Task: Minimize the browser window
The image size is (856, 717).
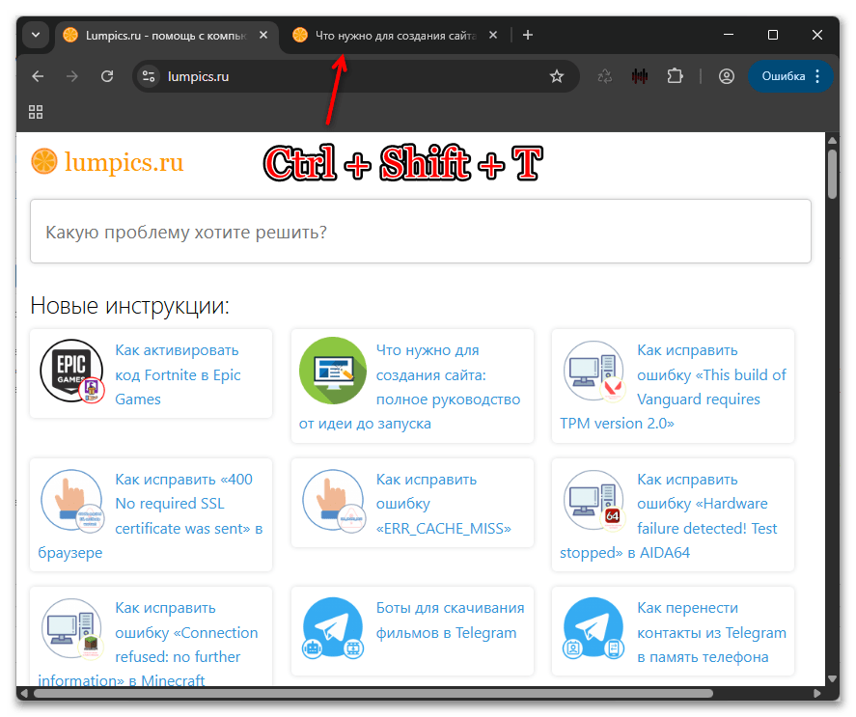Action: (x=729, y=35)
